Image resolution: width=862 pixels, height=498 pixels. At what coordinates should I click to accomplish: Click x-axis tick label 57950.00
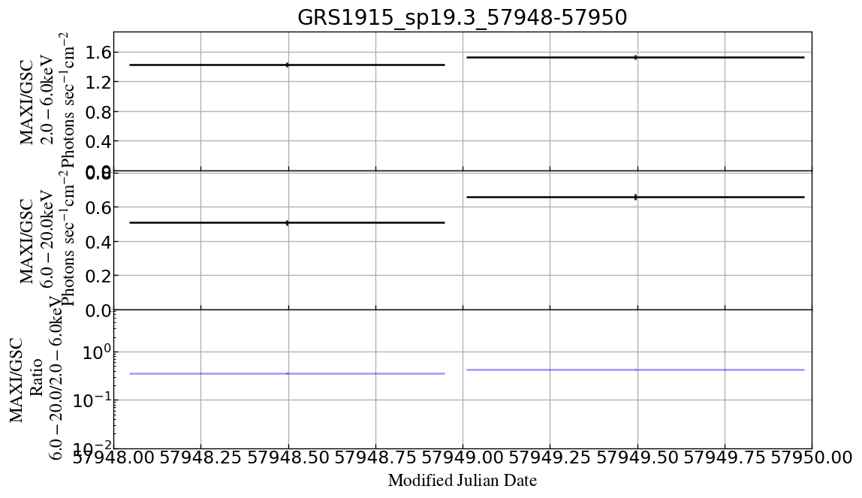tap(812, 457)
